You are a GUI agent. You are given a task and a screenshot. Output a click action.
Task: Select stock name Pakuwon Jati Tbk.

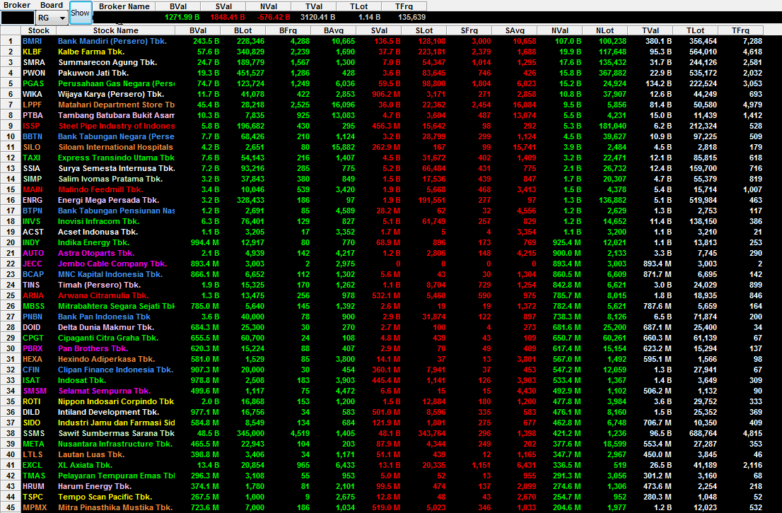tap(93, 73)
